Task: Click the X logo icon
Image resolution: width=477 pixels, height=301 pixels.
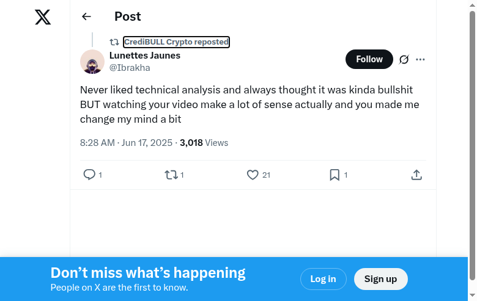Action: coord(43,17)
